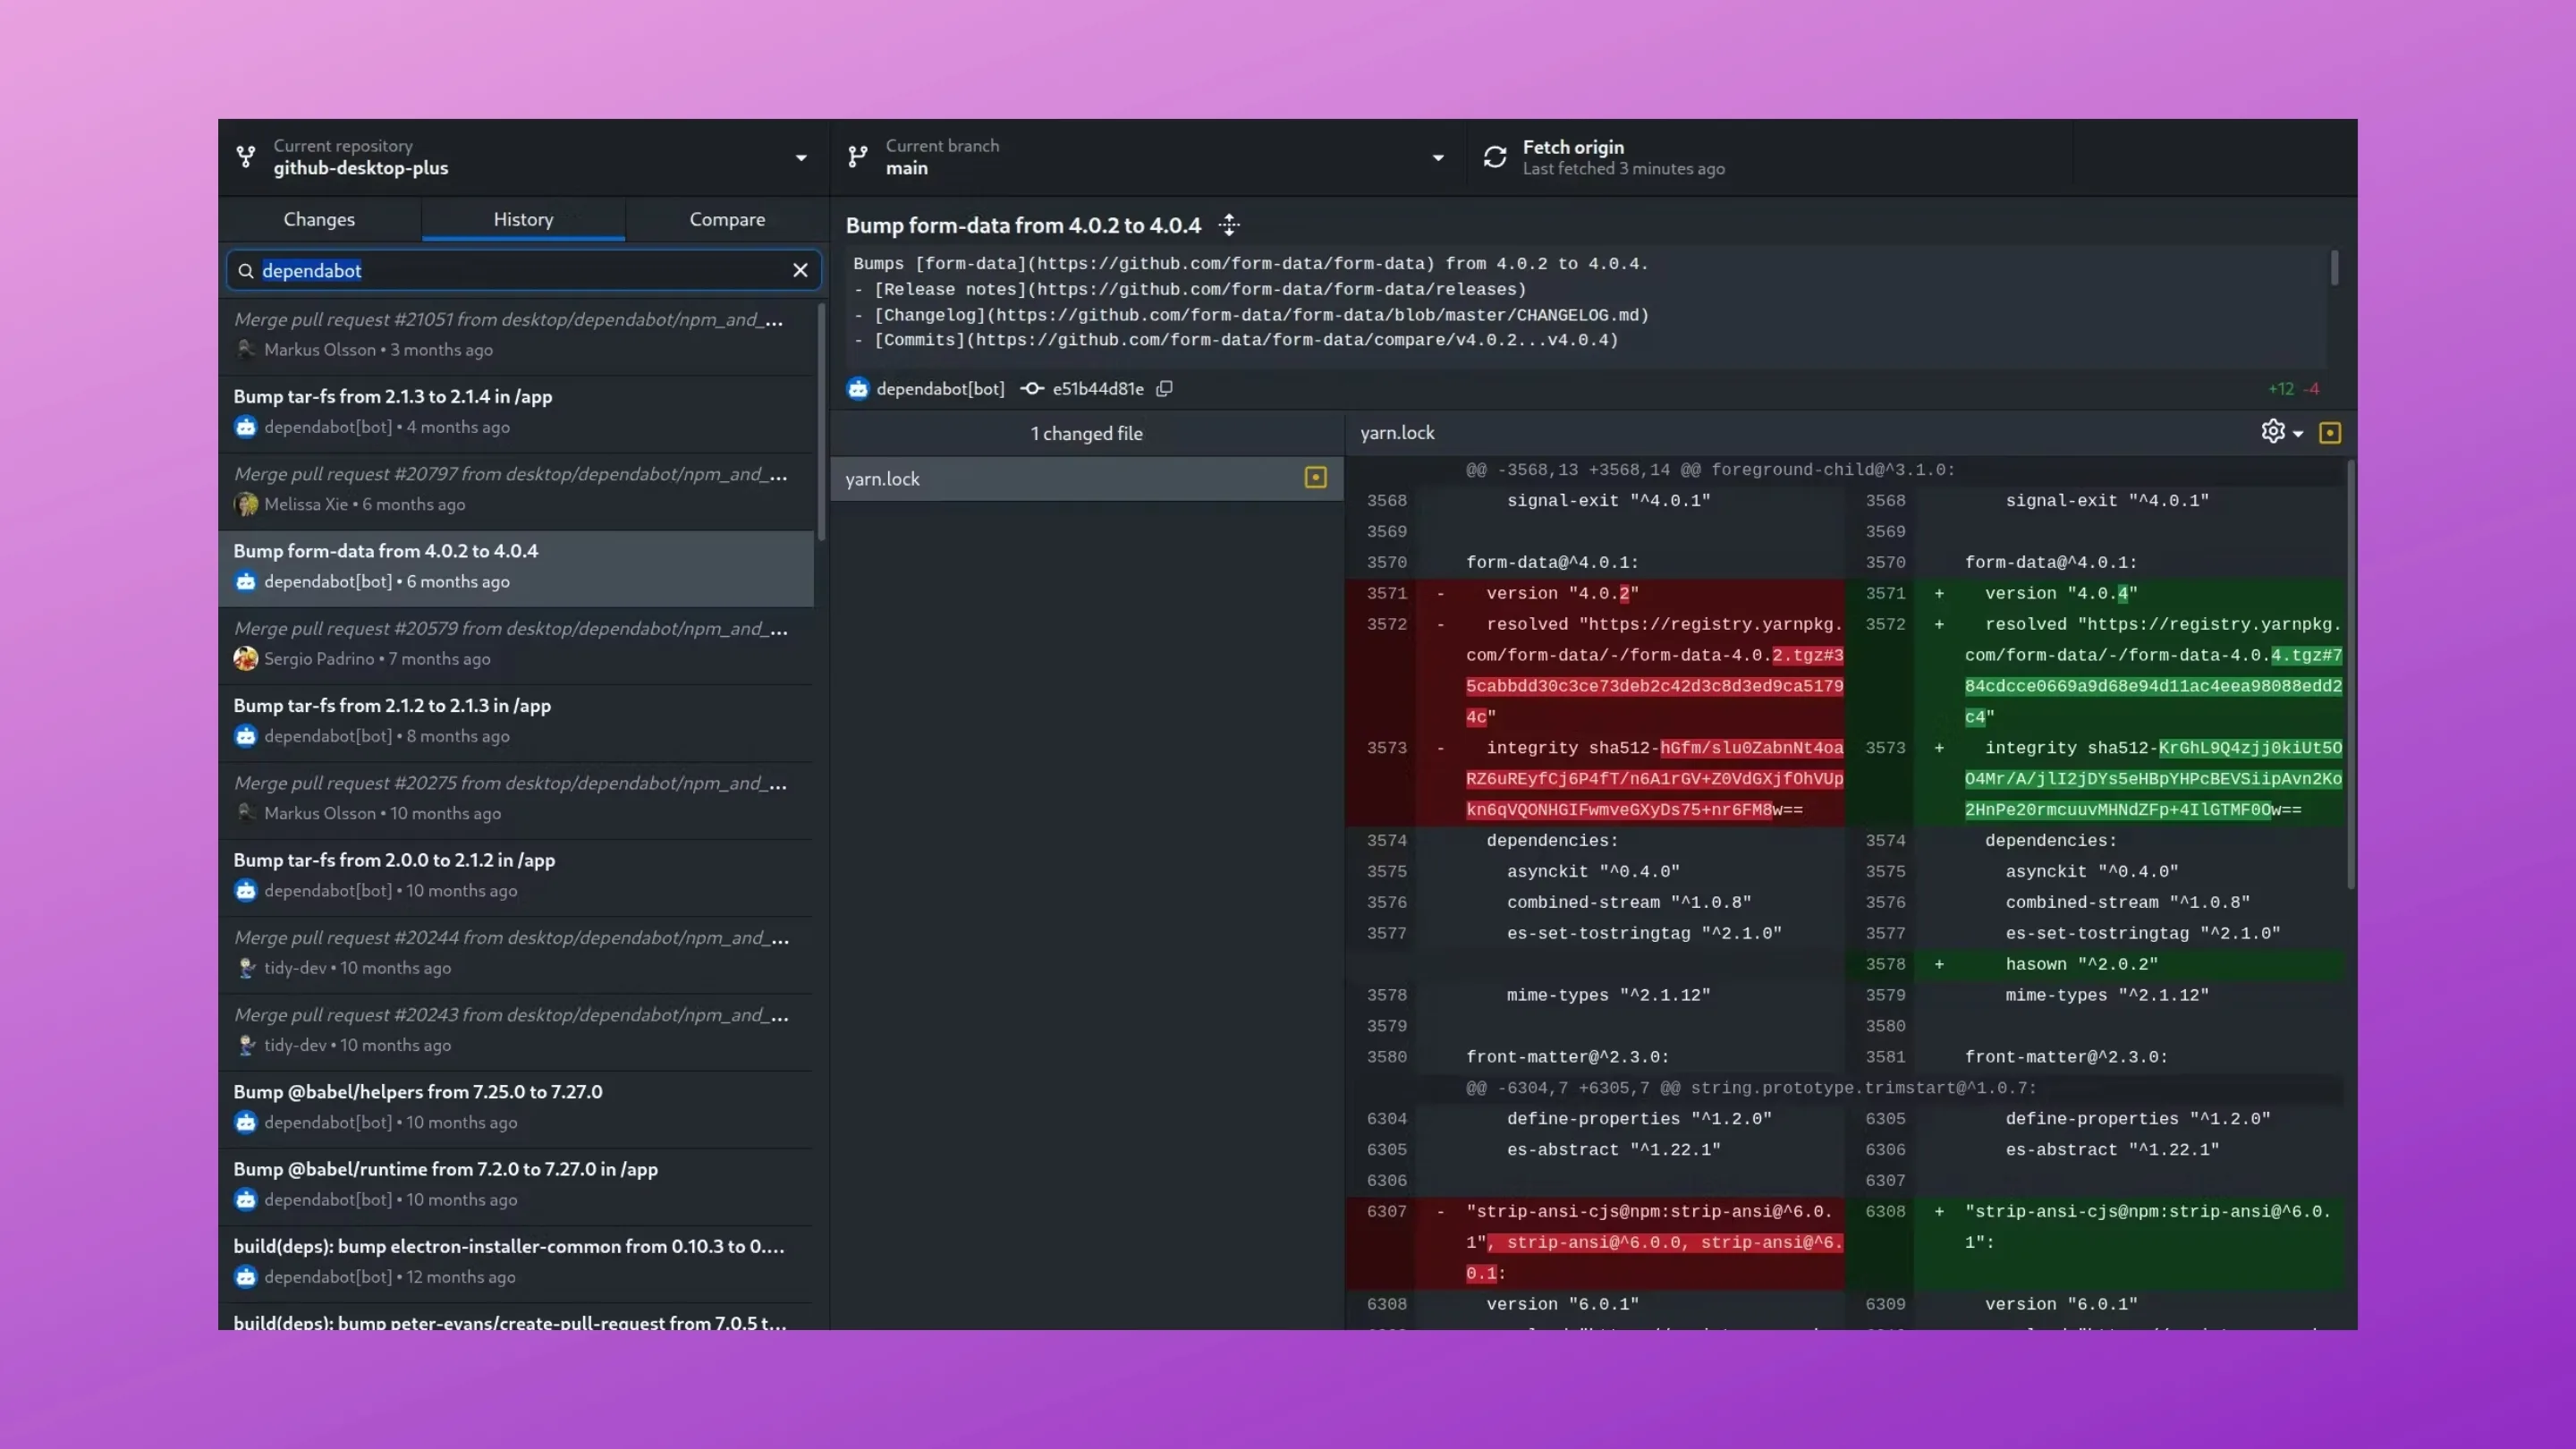
Task: Switch to the History tab
Action: pos(523,219)
